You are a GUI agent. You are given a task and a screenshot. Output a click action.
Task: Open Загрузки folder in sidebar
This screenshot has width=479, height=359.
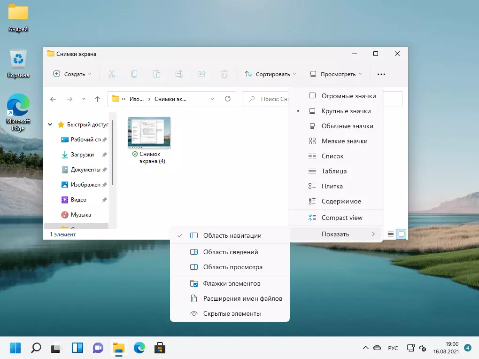82,155
